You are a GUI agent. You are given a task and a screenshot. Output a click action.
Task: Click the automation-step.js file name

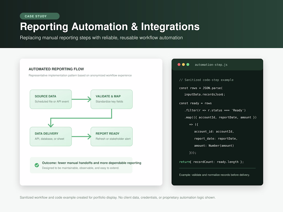click(211, 65)
